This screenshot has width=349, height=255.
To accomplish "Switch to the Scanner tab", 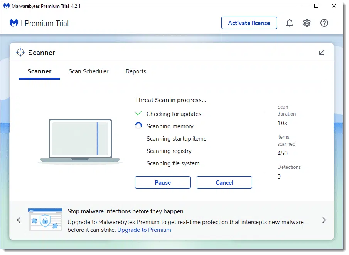I will [x=39, y=71].
